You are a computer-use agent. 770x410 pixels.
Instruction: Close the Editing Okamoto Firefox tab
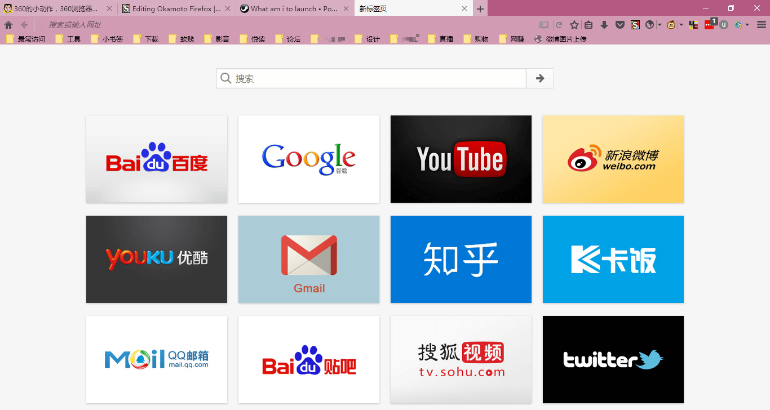click(228, 8)
